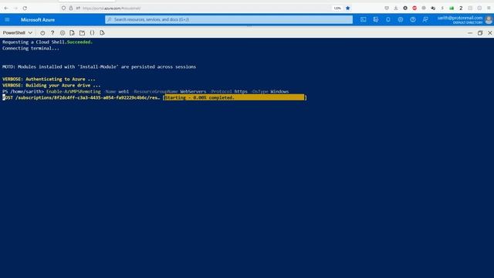The width and height of the screenshot is (494, 278).
Task: Reload the browser page
Action: 25,8
